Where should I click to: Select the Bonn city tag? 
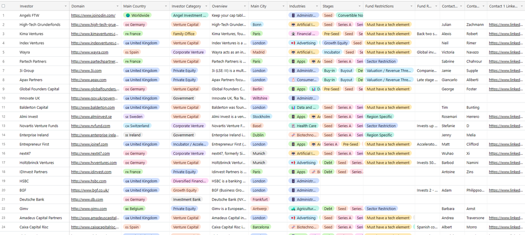click(257, 24)
